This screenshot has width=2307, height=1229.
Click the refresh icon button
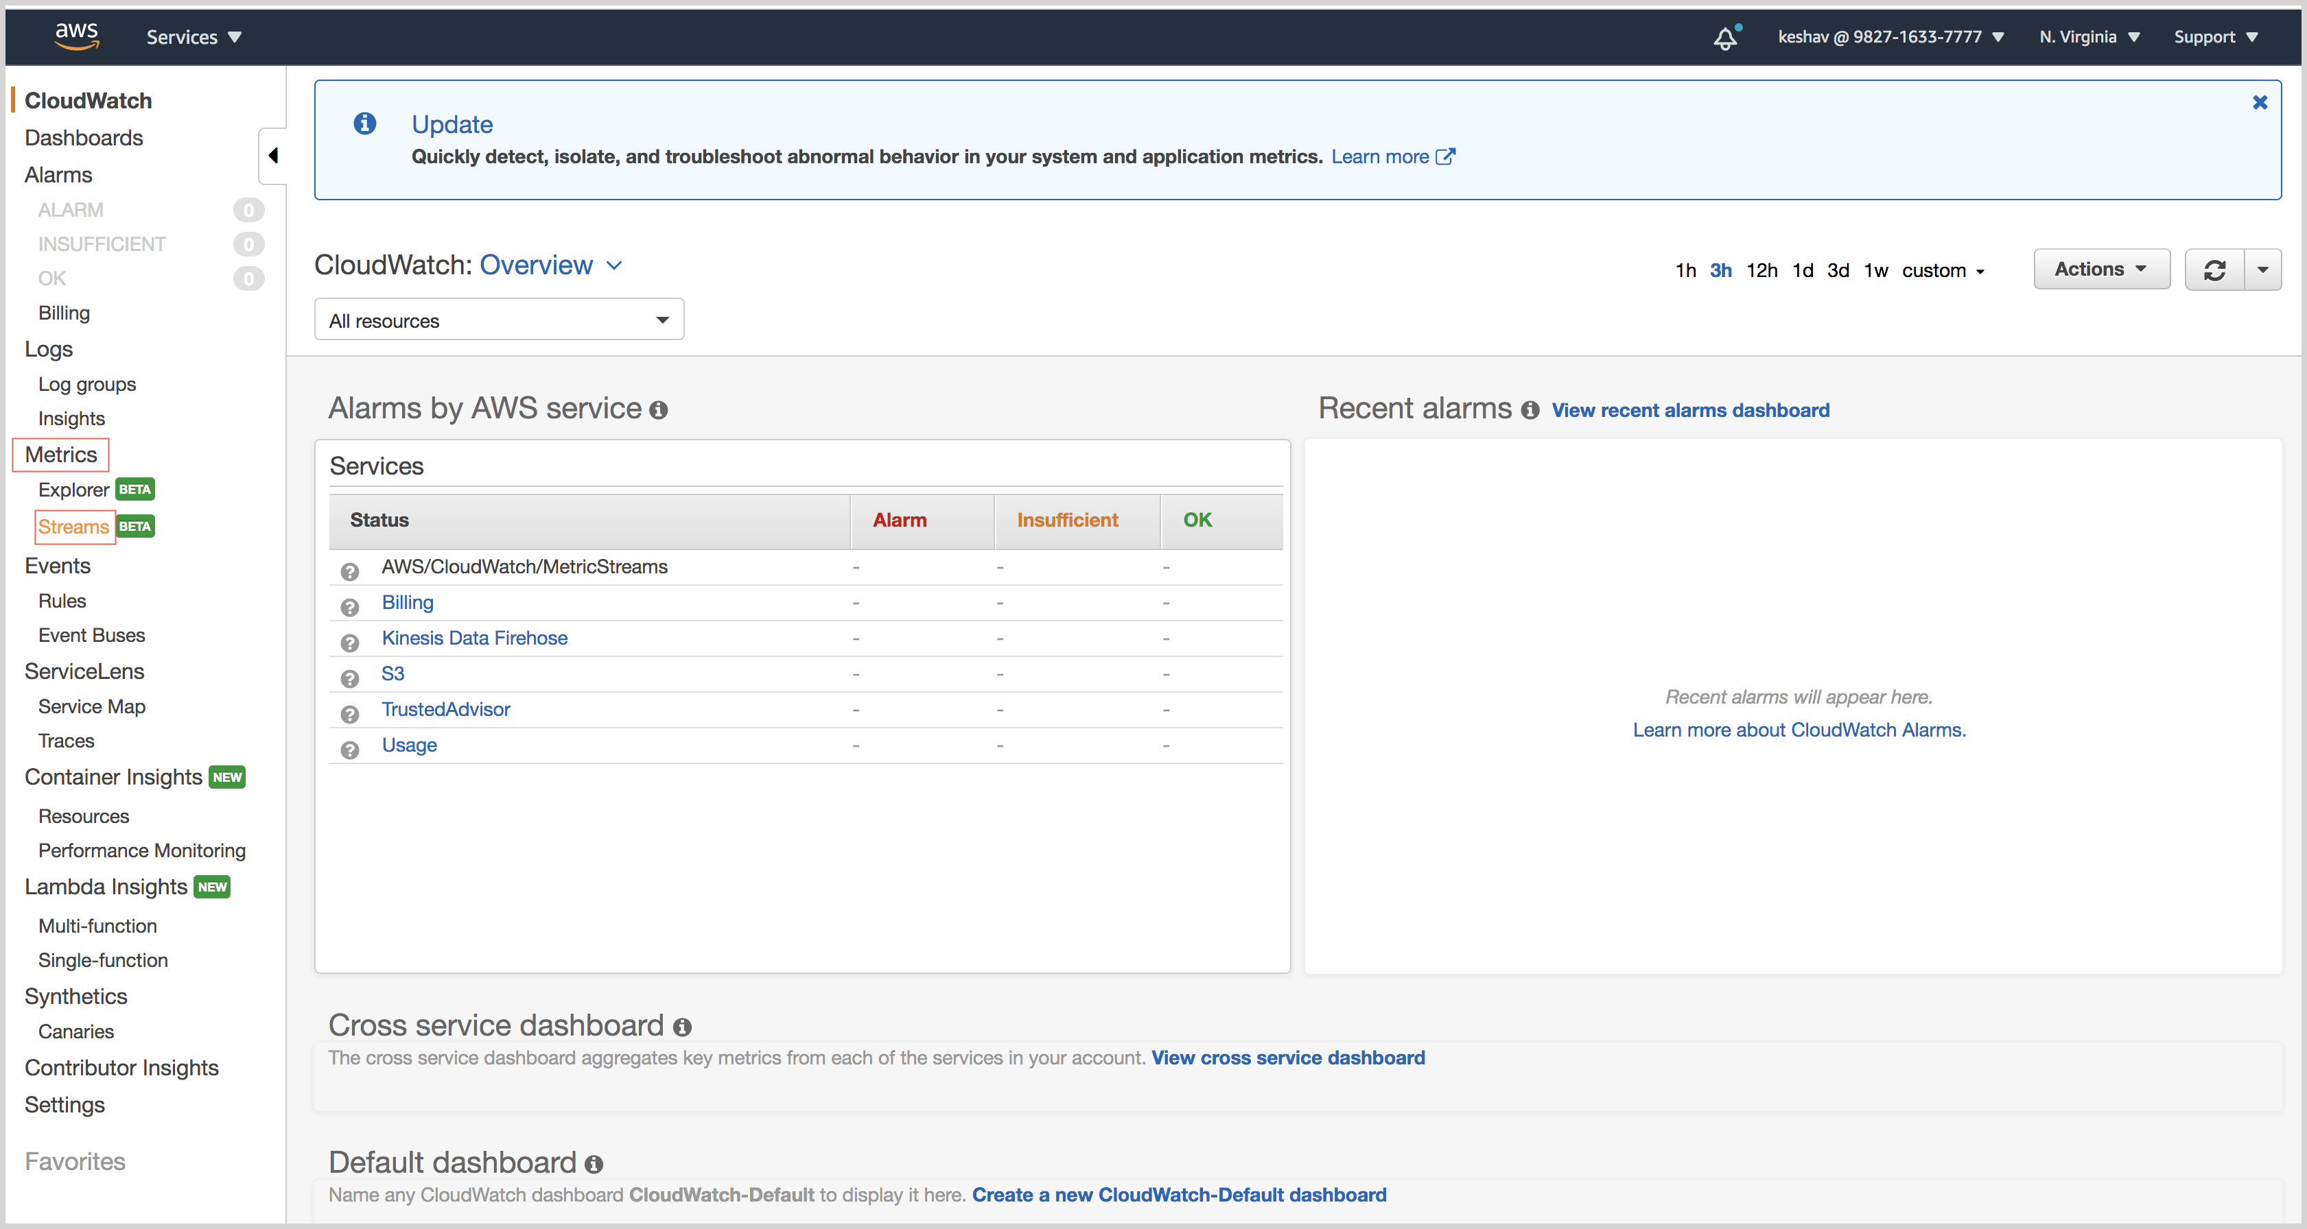tap(2215, 270)
